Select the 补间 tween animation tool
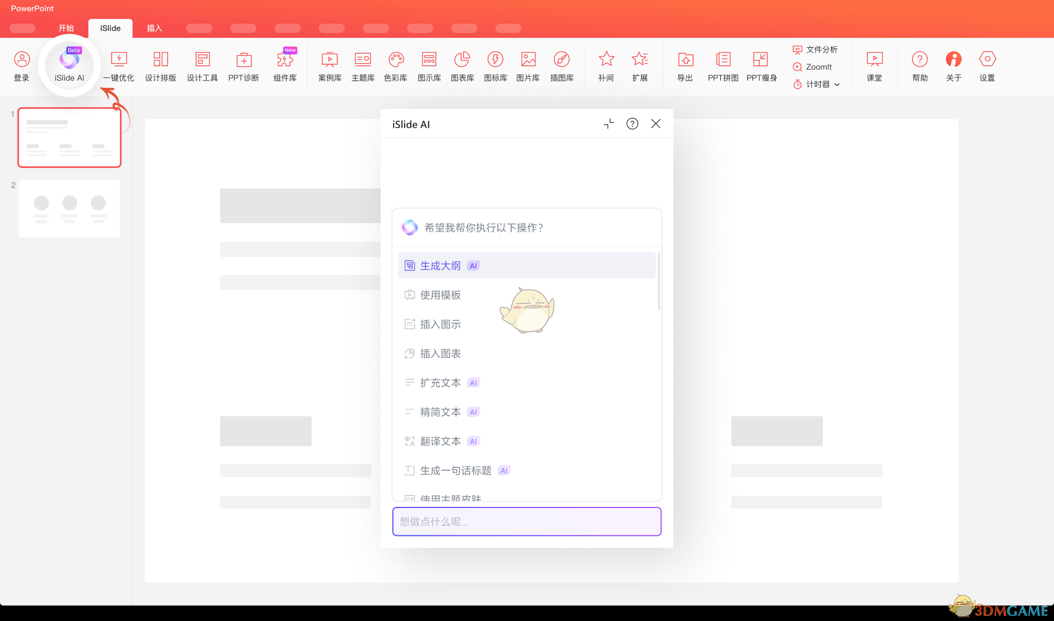The image size is (1054, 621). [x=606, y=65]
